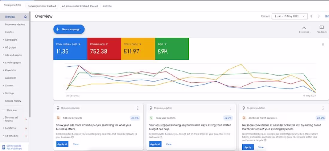Click the home icon beside Overview
The width and height of the screenshot is (329, 151).
click(x=25, y=17)
